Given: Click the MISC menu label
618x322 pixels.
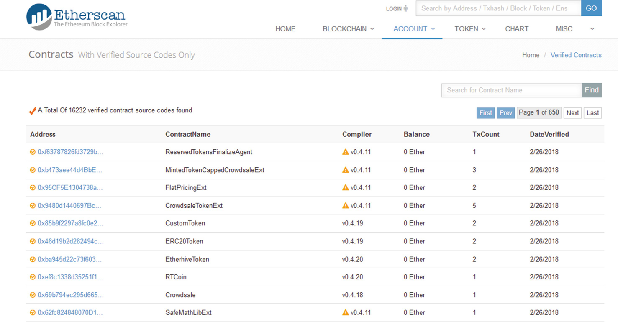Looking at the screenshot, I should (x=564, y=29).
